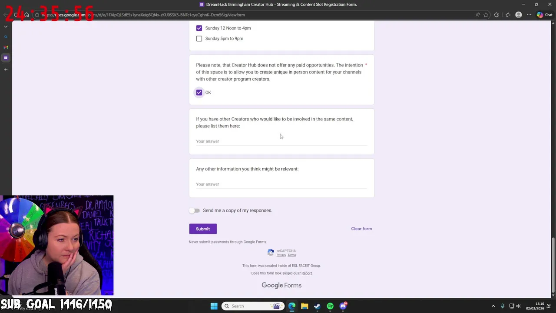Click the page vertical scrollbar thumb

[x=553, y=265]
